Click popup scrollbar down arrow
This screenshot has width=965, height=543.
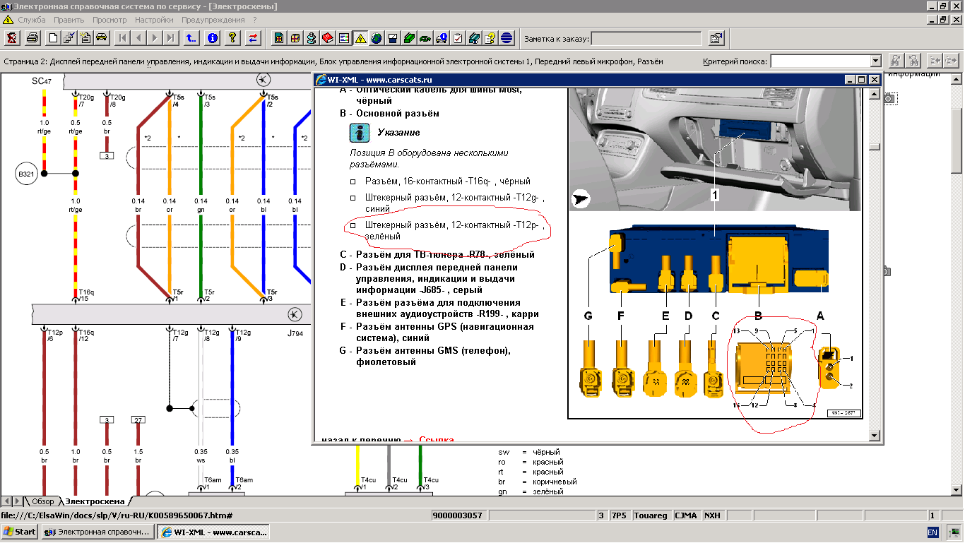pos(875,435)
